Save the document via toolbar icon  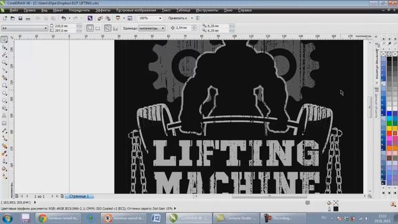click(x=21, y=18)
